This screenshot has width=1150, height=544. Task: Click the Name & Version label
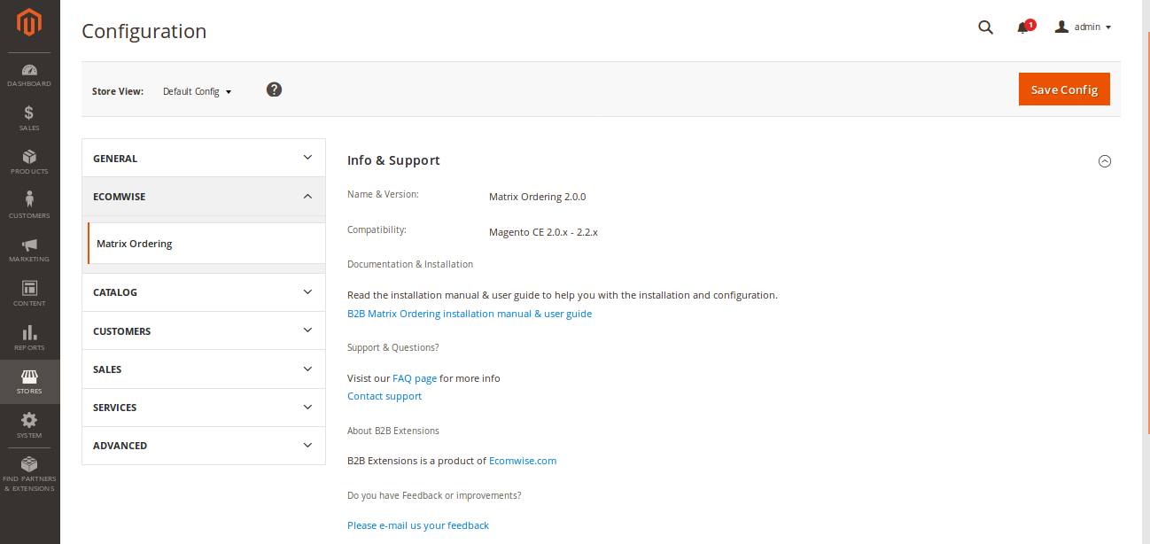383,194
